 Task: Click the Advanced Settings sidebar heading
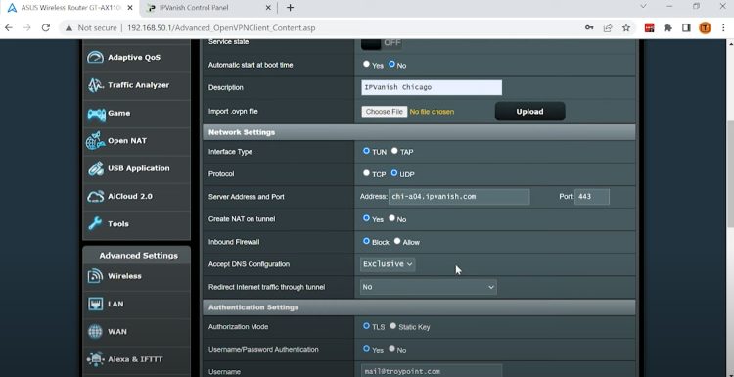(x=138, y=256)
